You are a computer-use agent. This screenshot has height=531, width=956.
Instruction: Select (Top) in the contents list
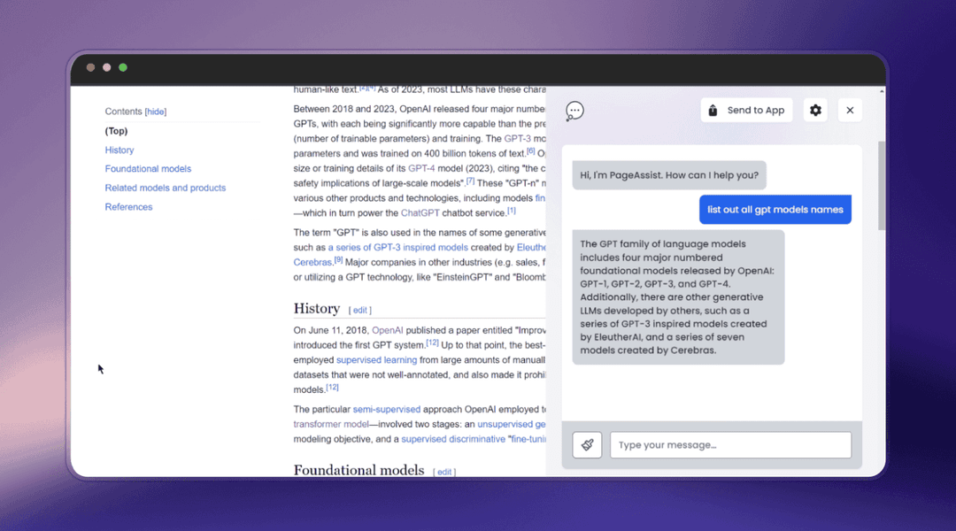(116, 131)
